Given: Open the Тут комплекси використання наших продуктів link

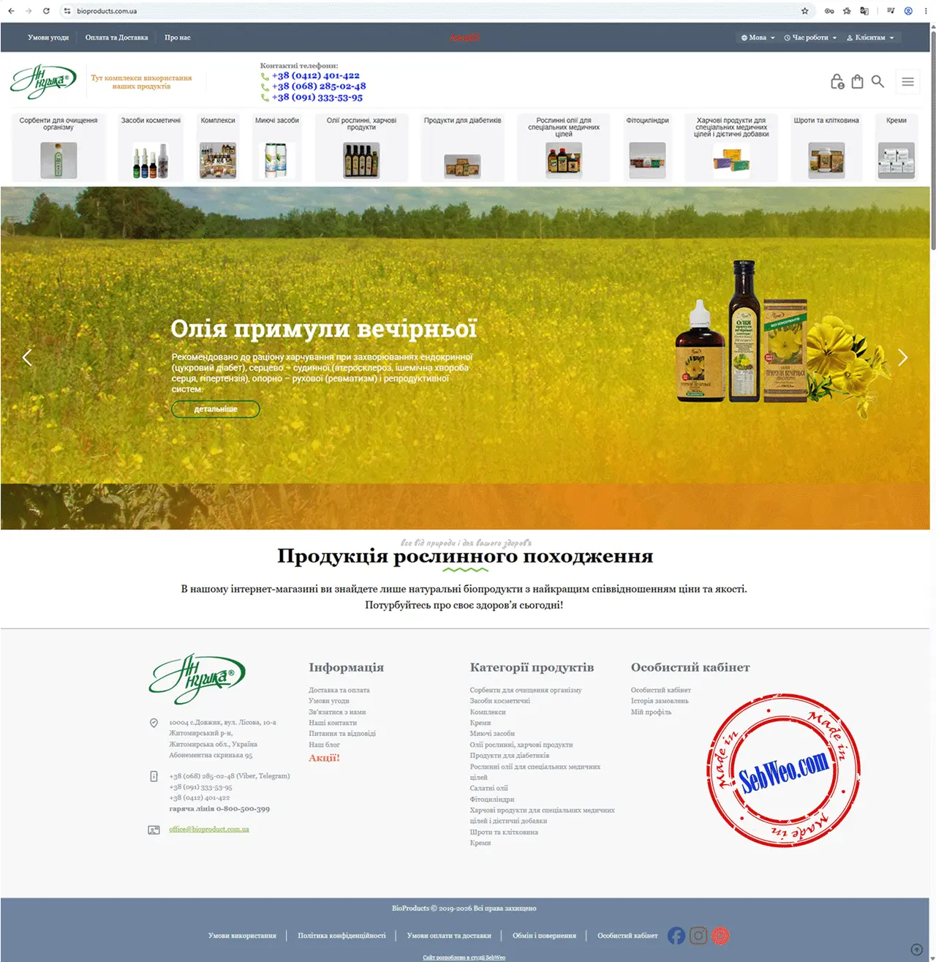Looking at the screenshot, I should pos(141,82).
